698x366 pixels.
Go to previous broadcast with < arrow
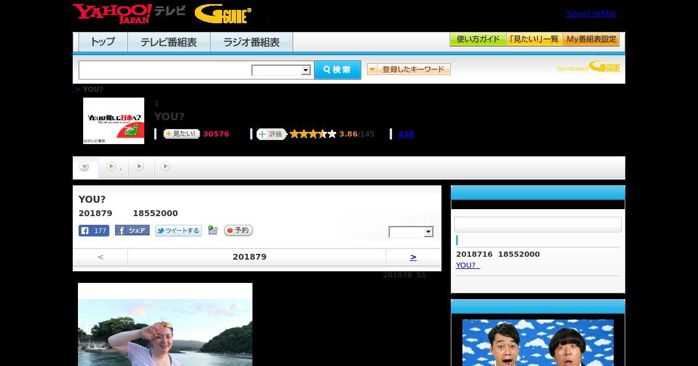click(101, 257)
